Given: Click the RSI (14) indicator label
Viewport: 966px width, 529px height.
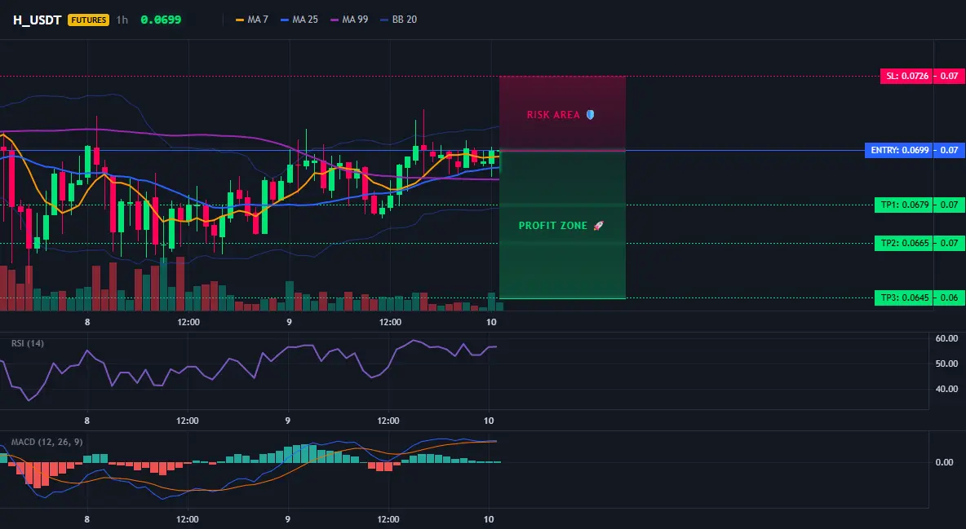Looking at the screenshot, I should [x=28, y=343].
